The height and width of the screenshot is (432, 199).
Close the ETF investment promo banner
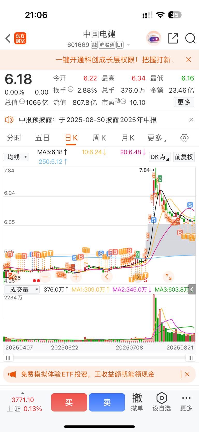coord(187,374)
